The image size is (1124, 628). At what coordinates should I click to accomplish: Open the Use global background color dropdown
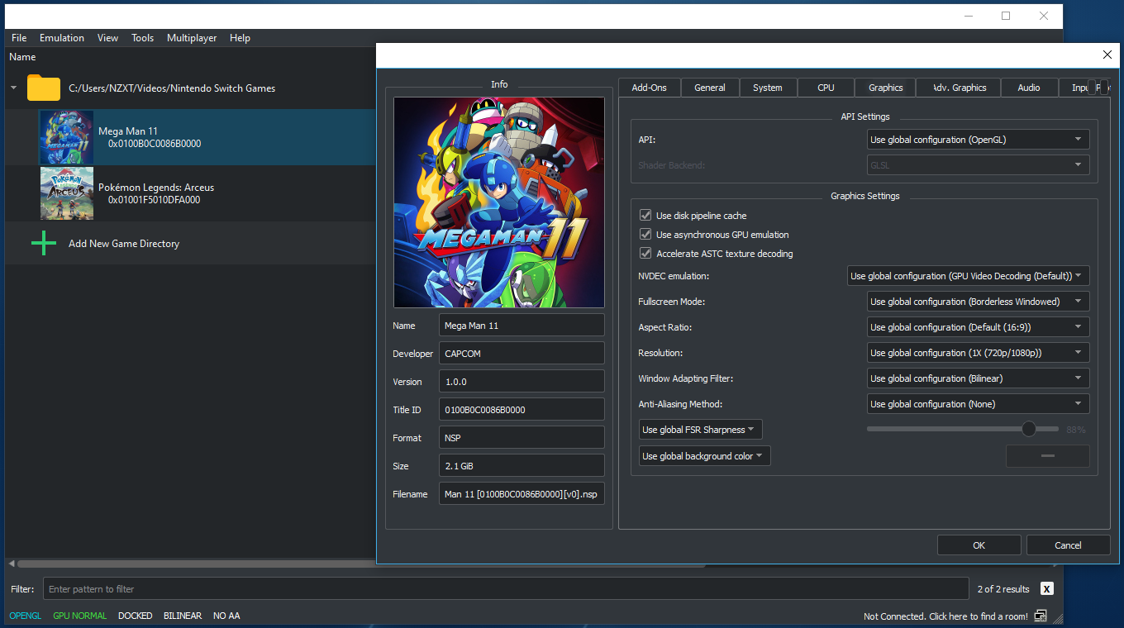(705, 456)
